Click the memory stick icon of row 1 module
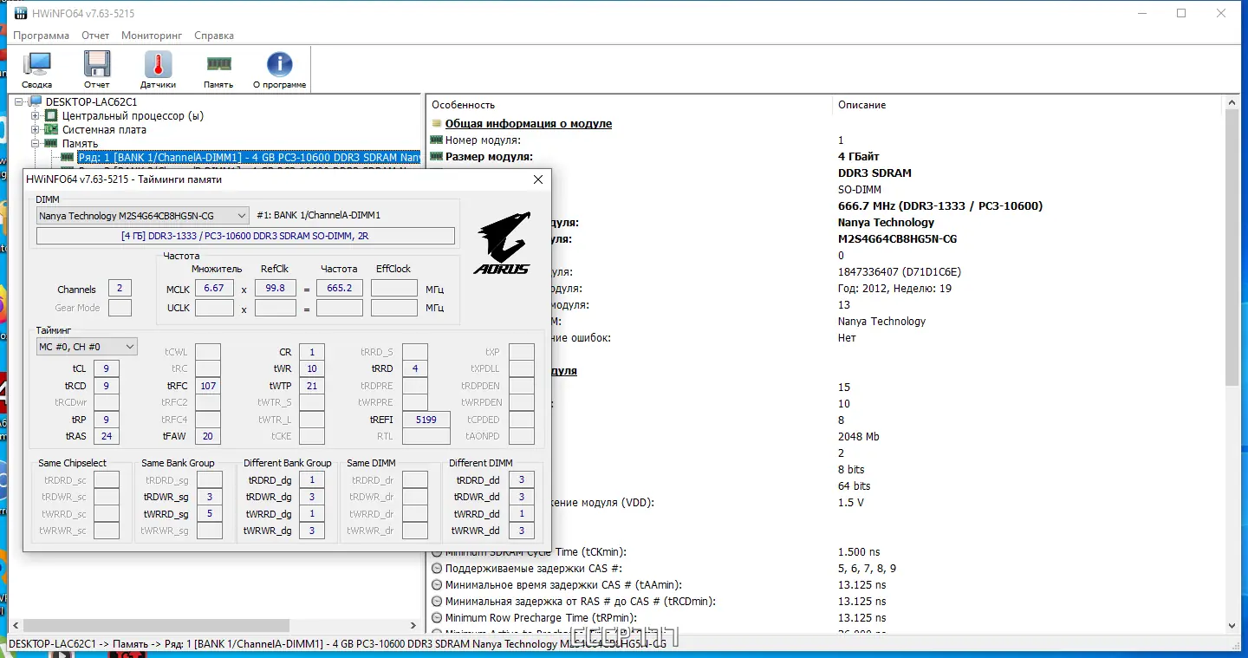Image resolution: width=1248 pixels, height=658 pixels. (67, 158)
